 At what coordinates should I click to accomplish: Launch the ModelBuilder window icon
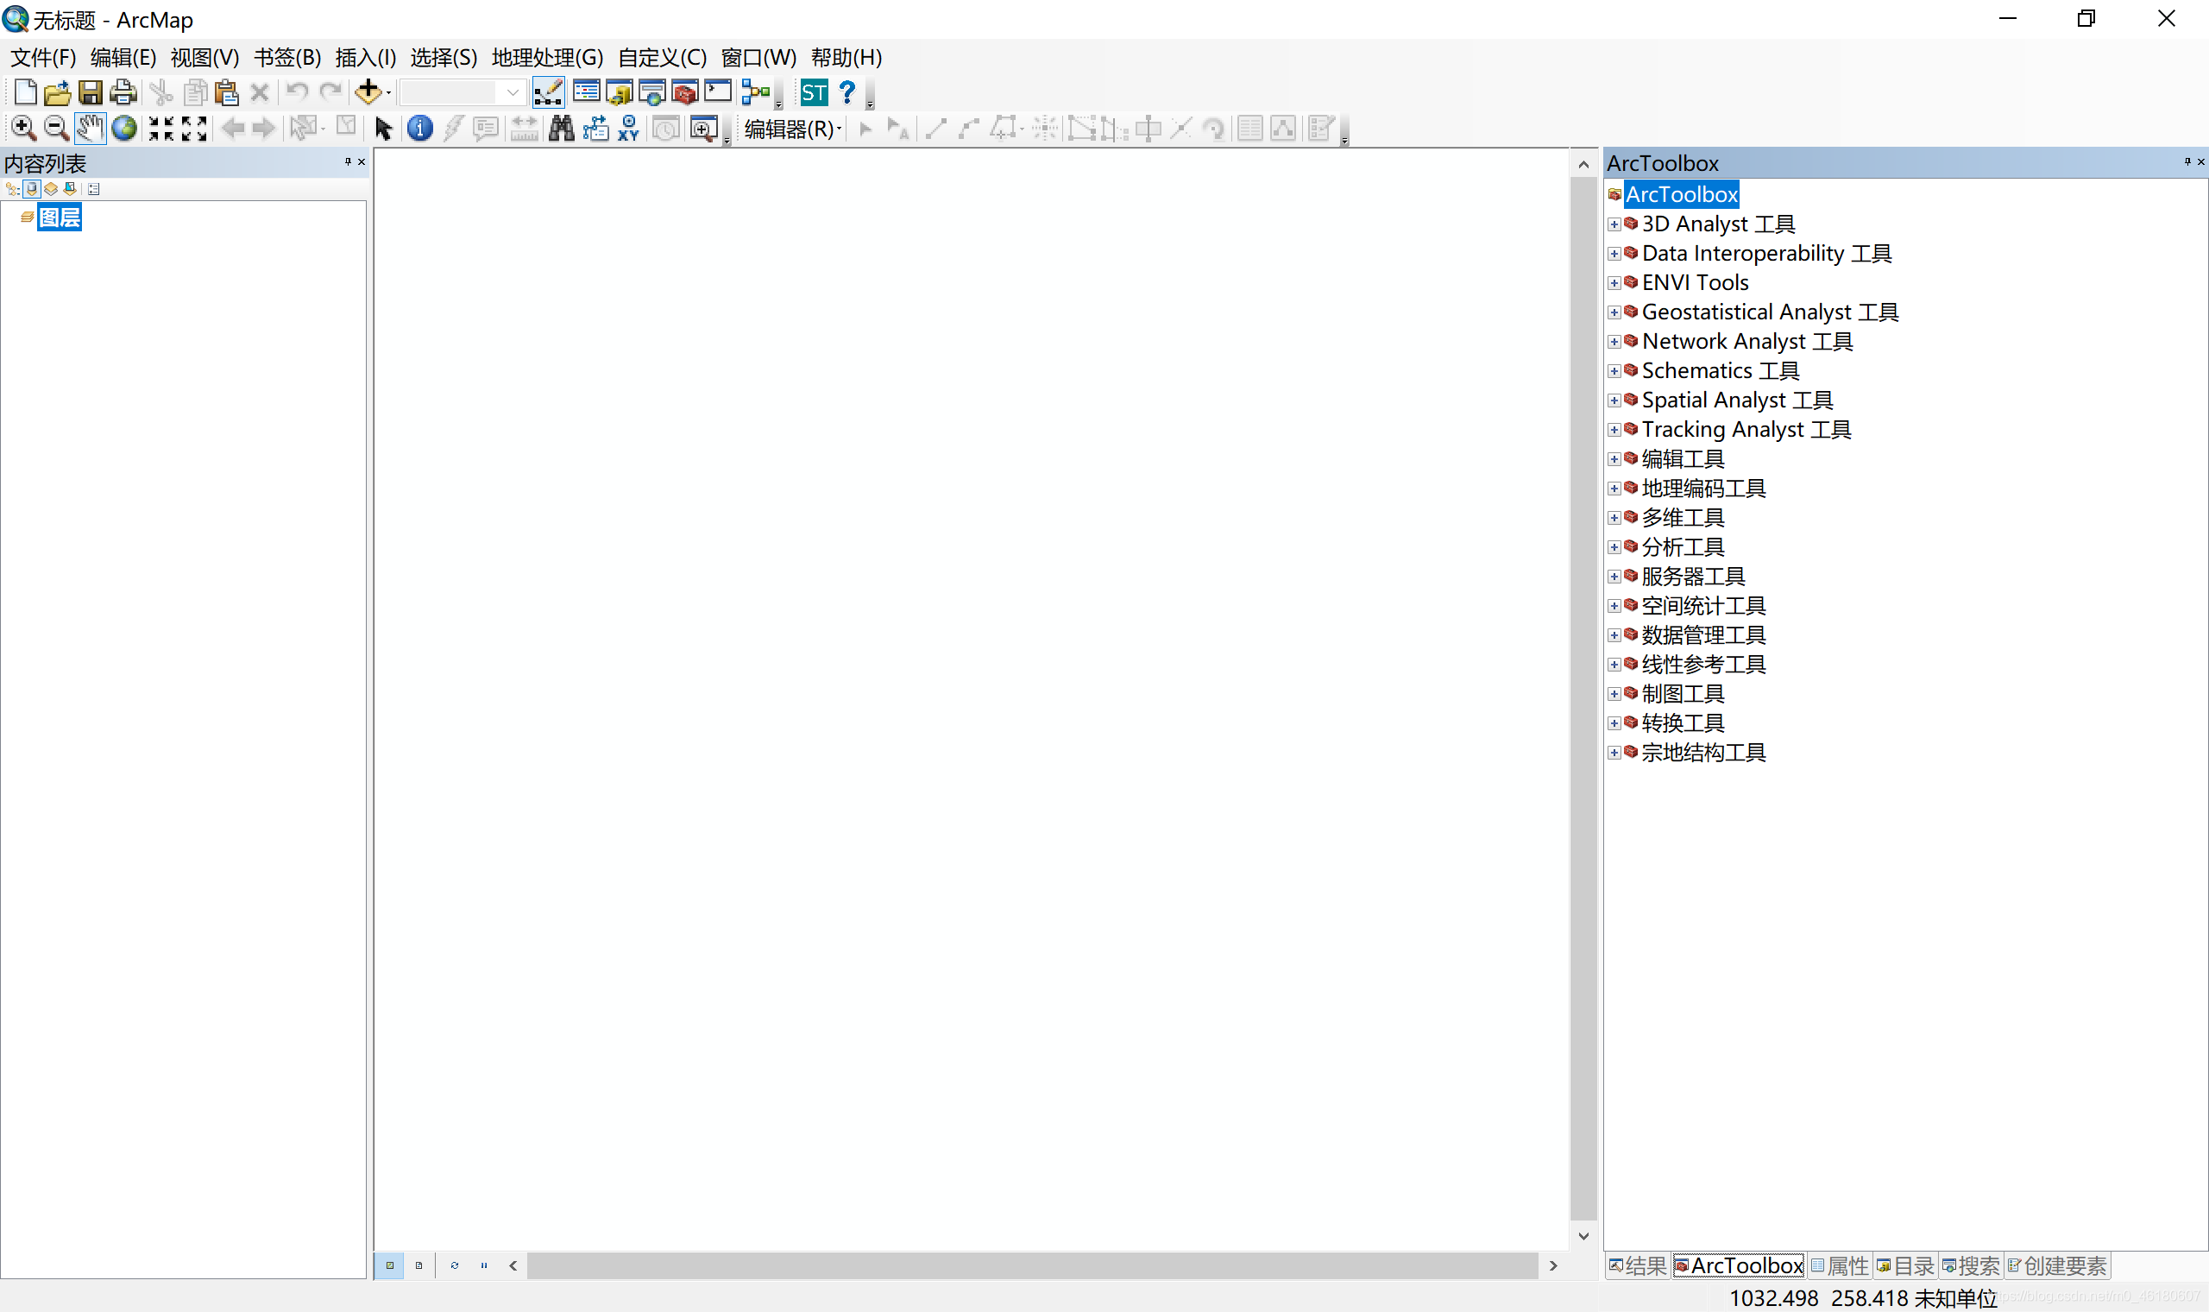756,92
